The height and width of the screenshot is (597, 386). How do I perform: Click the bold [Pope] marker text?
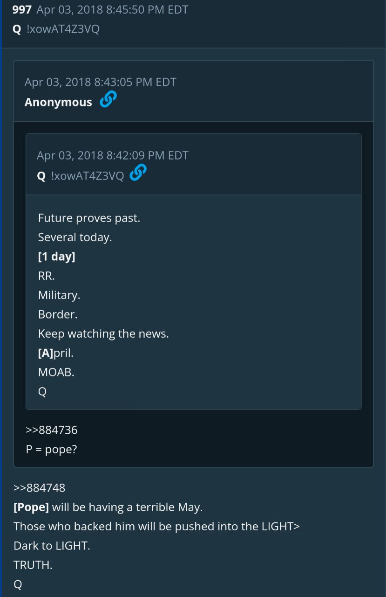pos(31,507)
